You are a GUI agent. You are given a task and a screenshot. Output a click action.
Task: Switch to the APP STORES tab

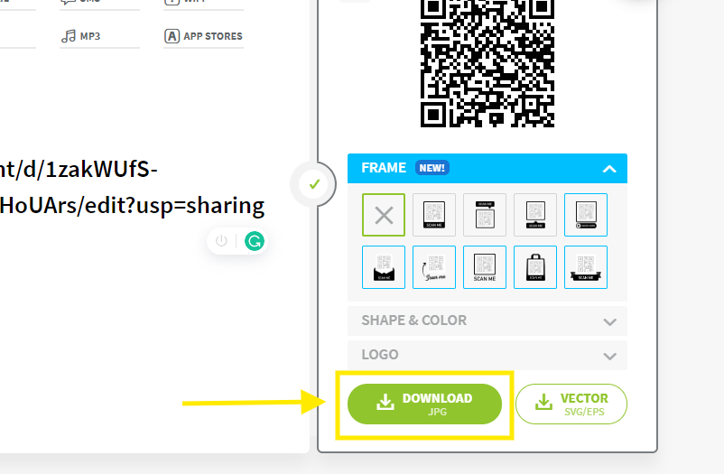(204, 36)
